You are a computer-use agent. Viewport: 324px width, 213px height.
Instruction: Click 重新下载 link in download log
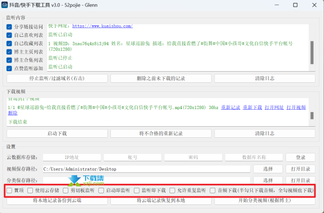tap(253, 108)
